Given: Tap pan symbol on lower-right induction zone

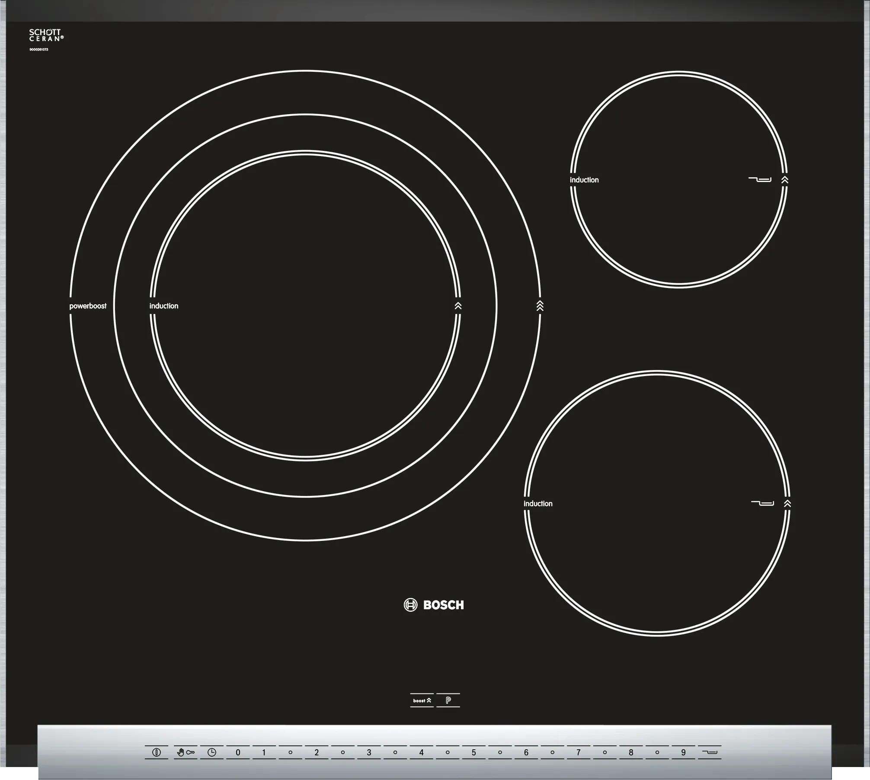Looking at the screenshot, I should coord(762,503).
